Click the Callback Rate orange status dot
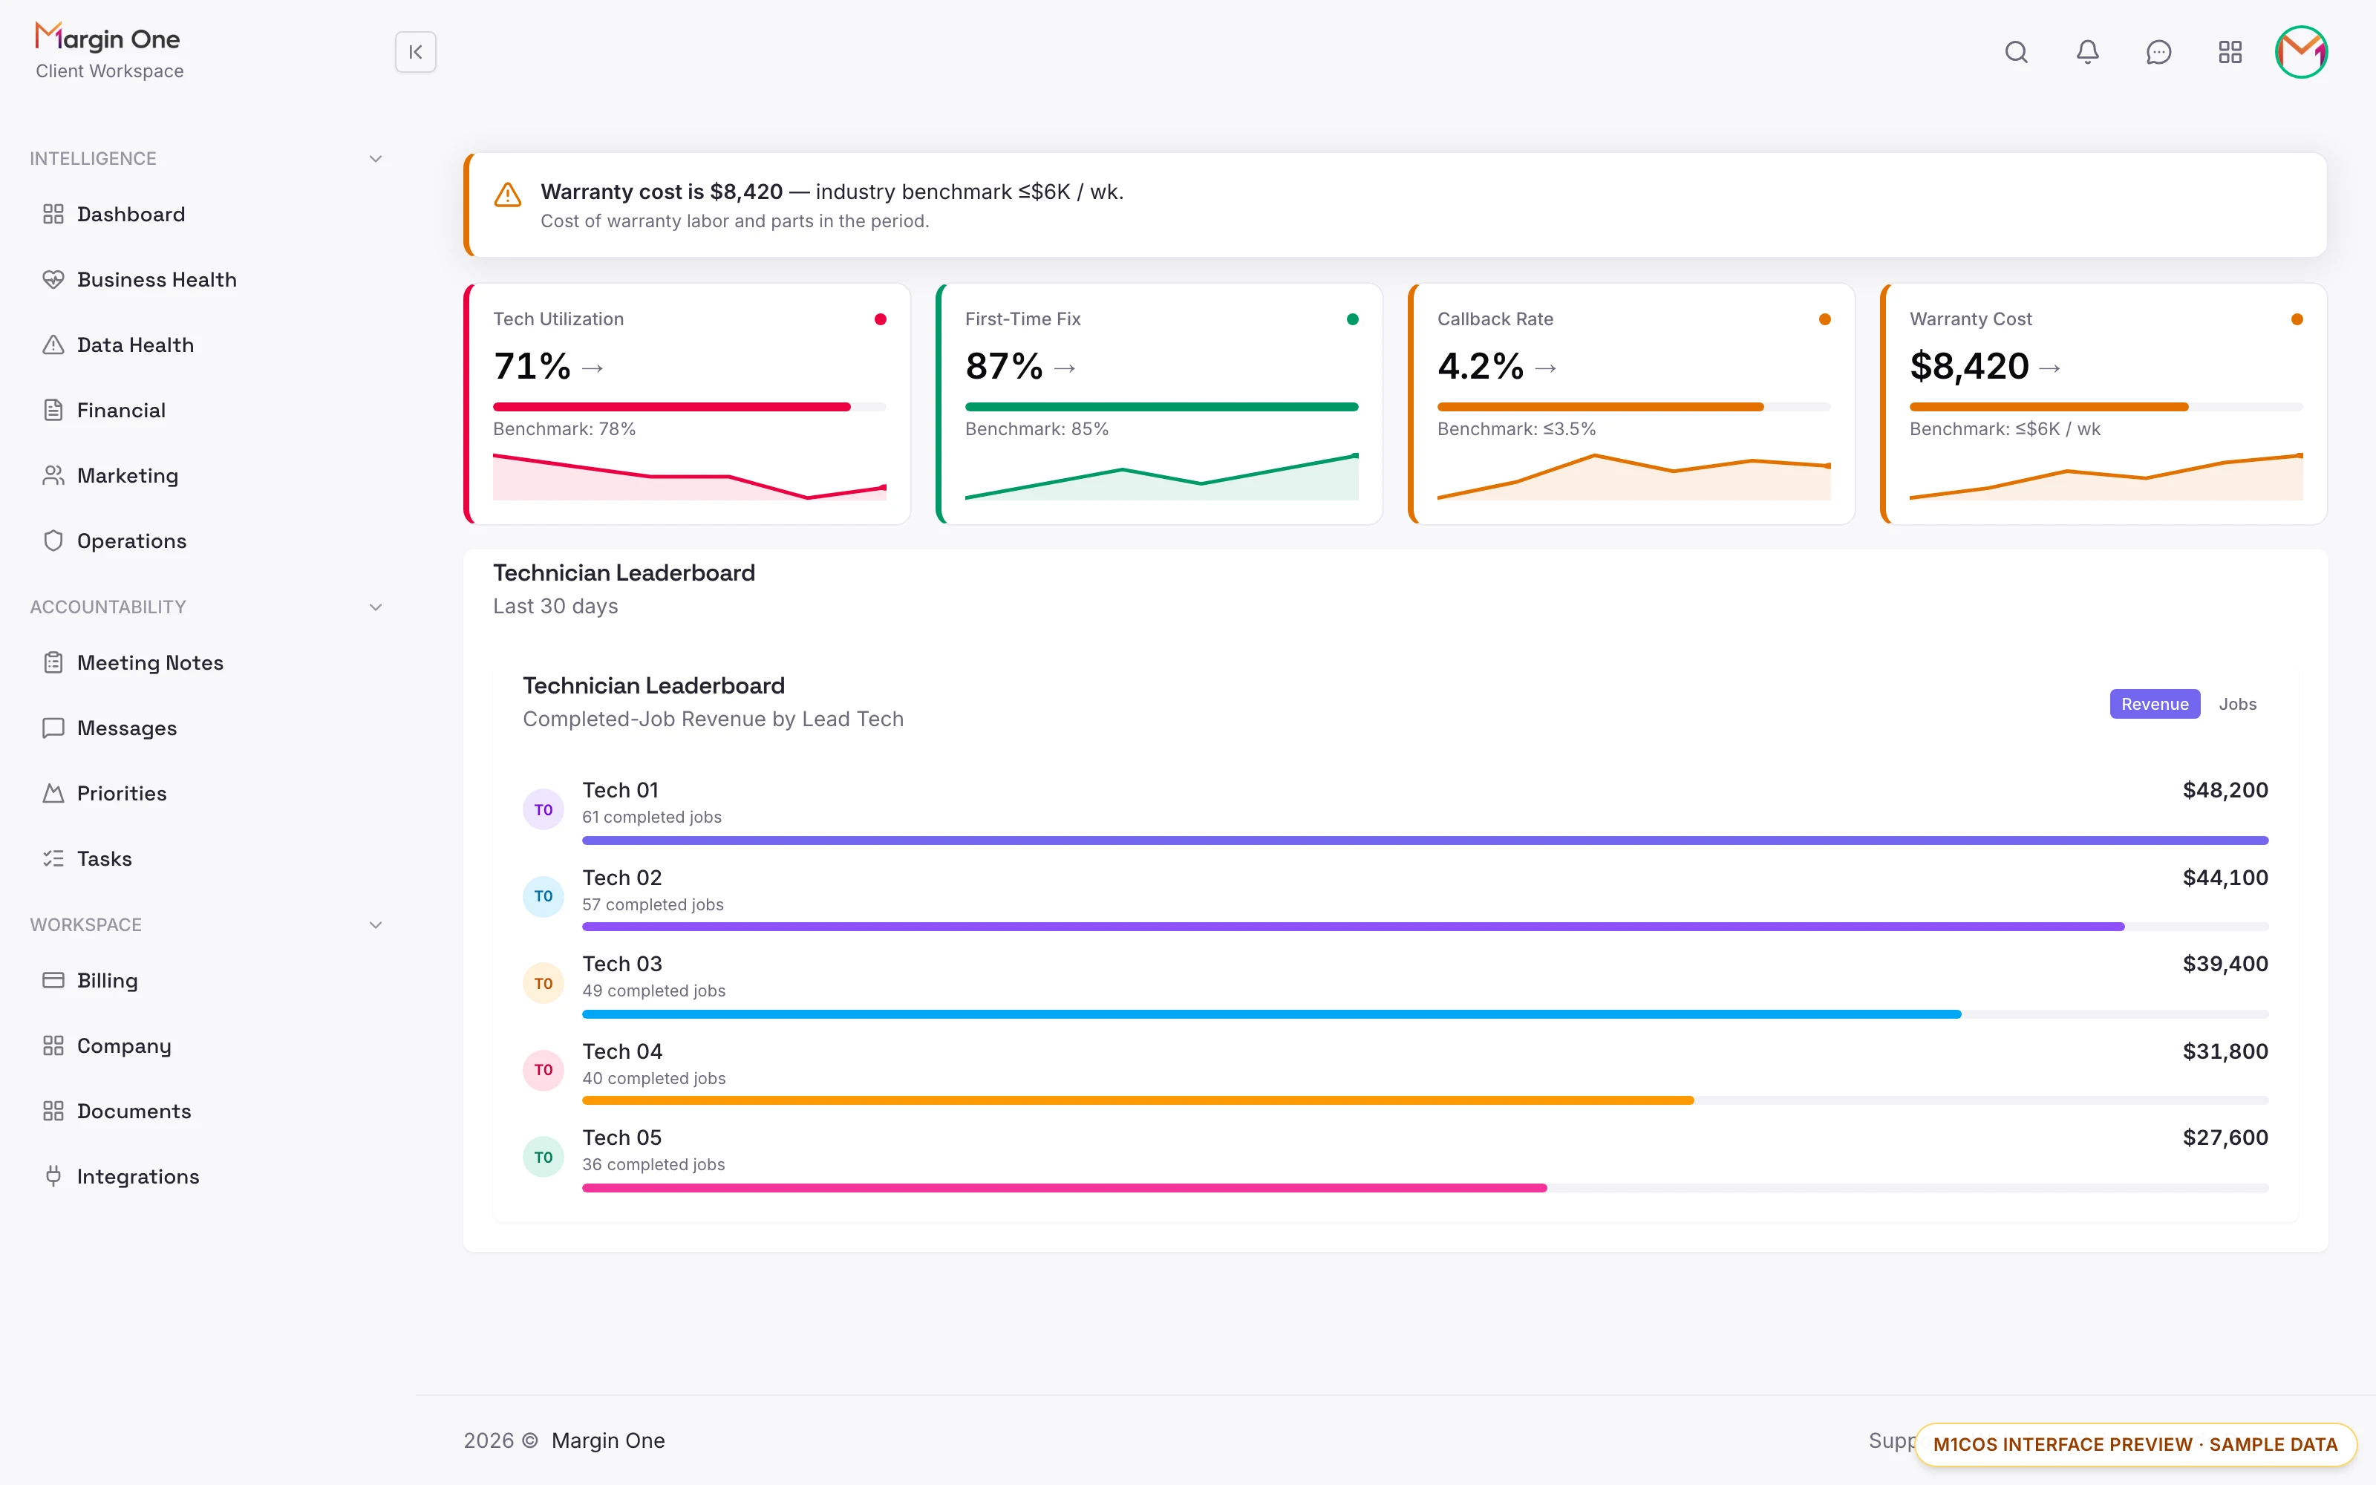The width and height of the screenshot is (2376, 1485). click(1824, 319)
